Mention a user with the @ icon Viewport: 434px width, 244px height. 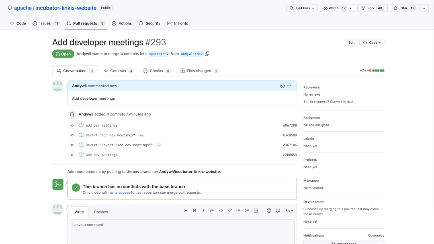[x=269, y=211]
